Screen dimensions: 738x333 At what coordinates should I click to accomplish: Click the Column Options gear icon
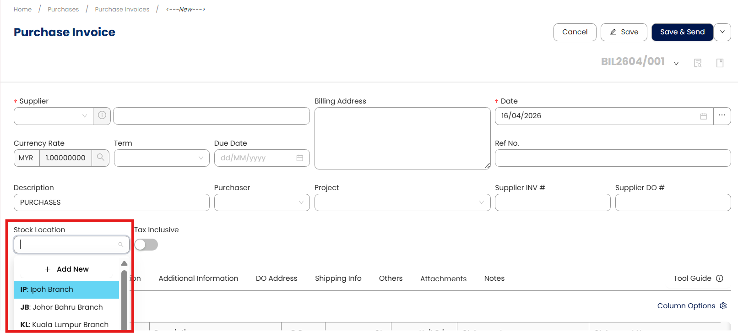[723, 306]
